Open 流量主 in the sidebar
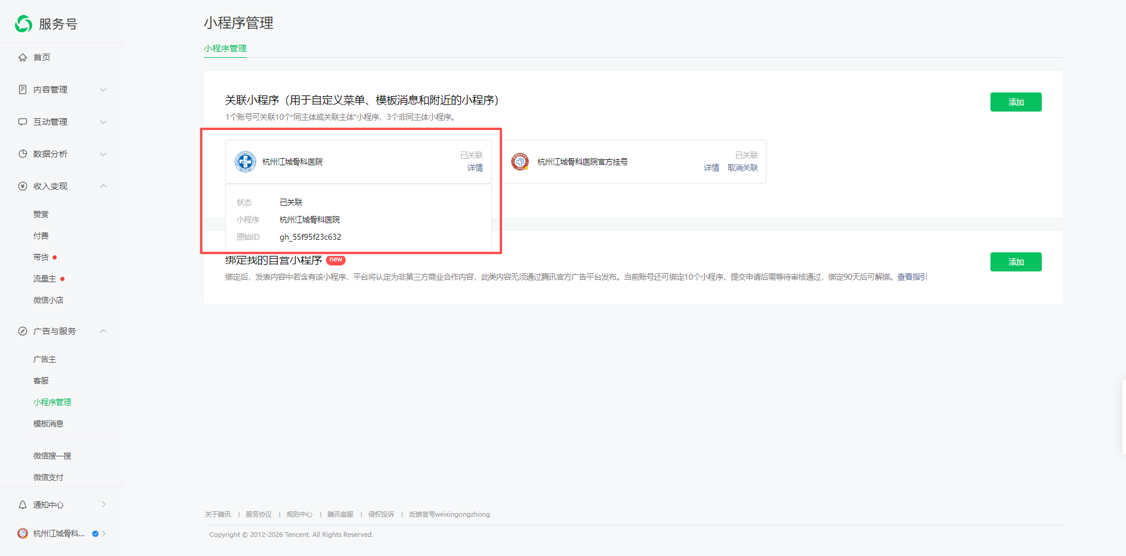Viewport: 1126px width, 556px height. (x=45, y=279)
